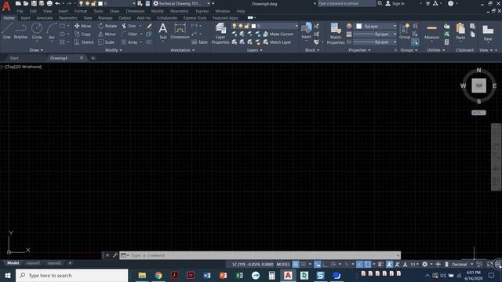Click the Group tool
Viewport: 502px width, 282px height.
(405, 31)
